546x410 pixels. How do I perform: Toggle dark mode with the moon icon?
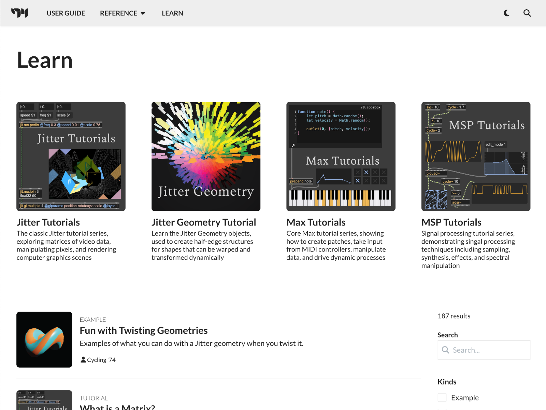[507, 13]
